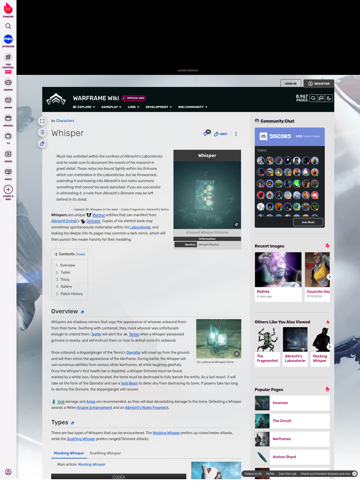Join the Discord with Join Now button
360x501 pixels.
pyautogui.click(x=308, y=222)
